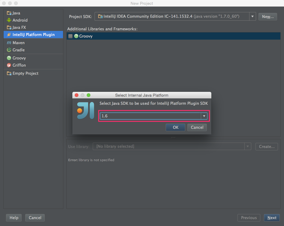Choose Empty Project

point(33,73)
